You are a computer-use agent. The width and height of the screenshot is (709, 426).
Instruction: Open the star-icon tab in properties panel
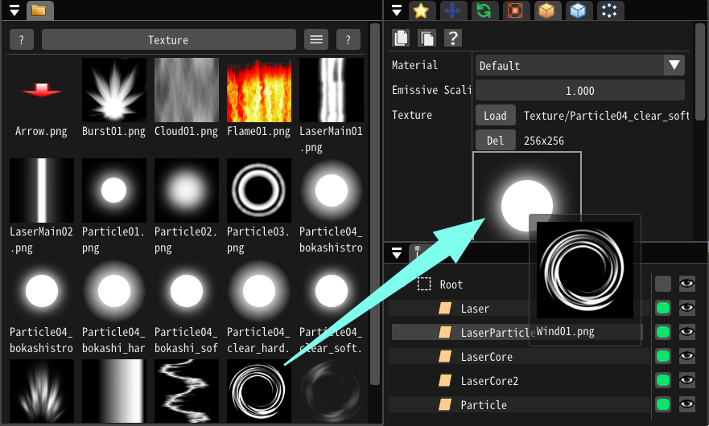click(419, 10)
